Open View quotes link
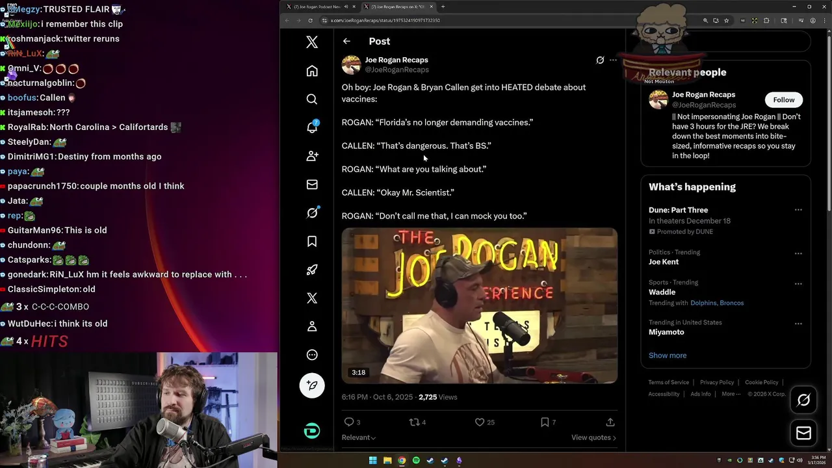Viewport: 832px width, 468px height. pos(593,437)
